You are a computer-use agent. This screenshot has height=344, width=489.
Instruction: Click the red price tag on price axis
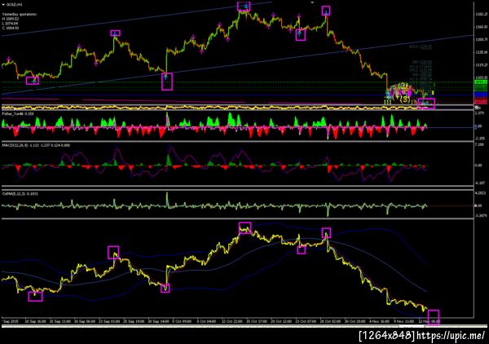tap(481, 102)
